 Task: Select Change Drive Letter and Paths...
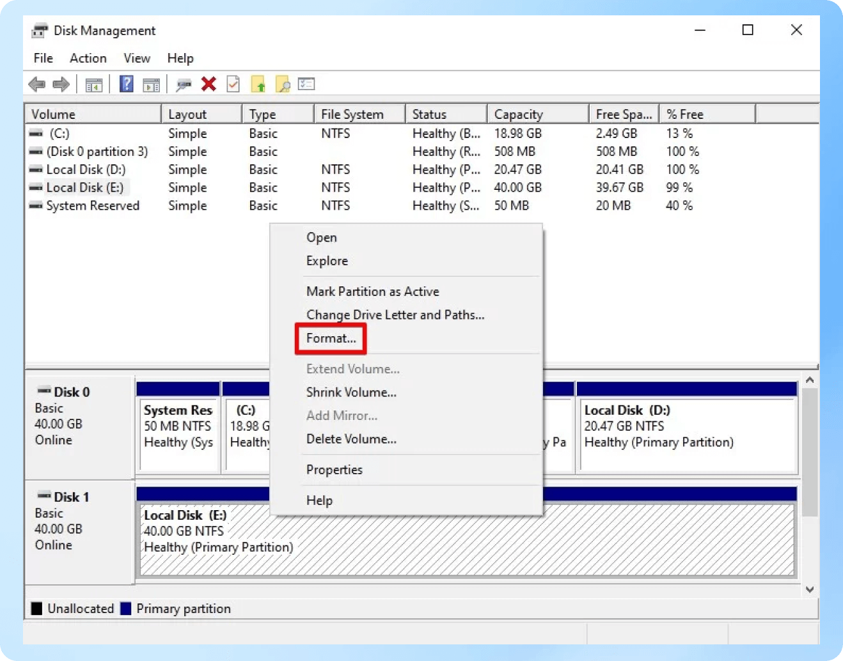pos(407,315)
